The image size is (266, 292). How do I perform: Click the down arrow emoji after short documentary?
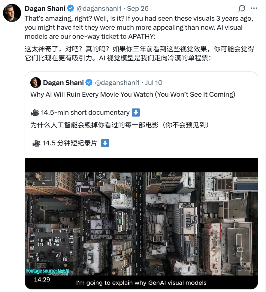(x=136, y=113)
